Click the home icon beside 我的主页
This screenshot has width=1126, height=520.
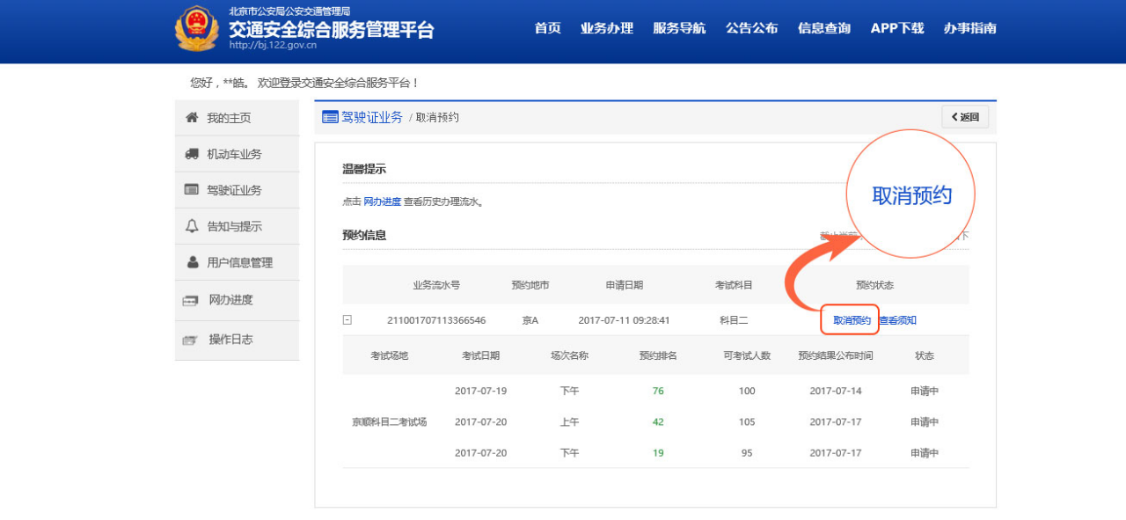[192, 118]
